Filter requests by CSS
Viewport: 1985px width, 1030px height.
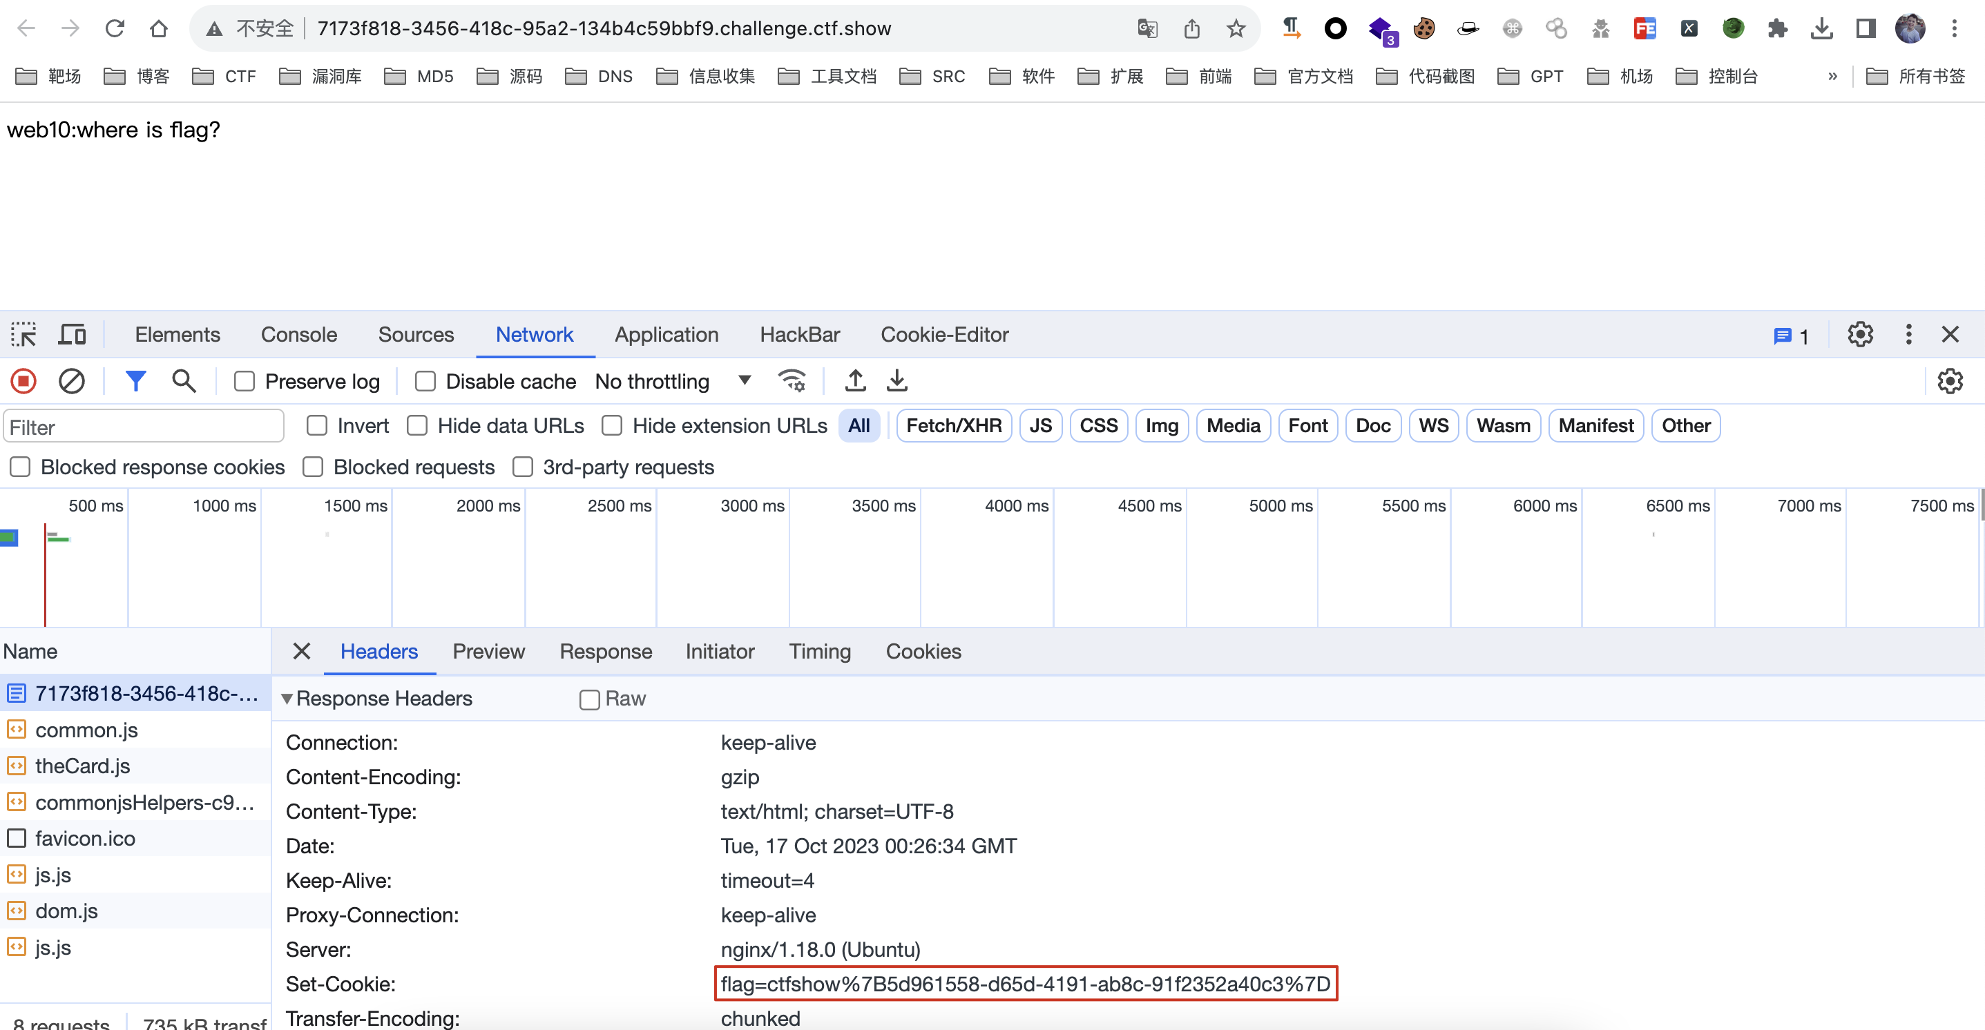(x=1098, y=425)
